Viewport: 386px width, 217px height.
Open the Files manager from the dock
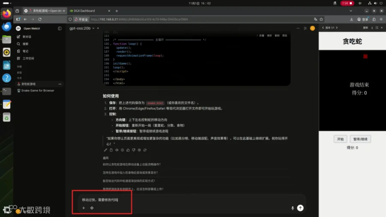click(6, 39)
